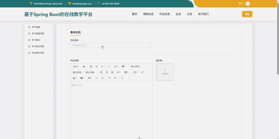Open the font color picker
Image resolution: width=279 pixels, height=139 pixels.
116,66
